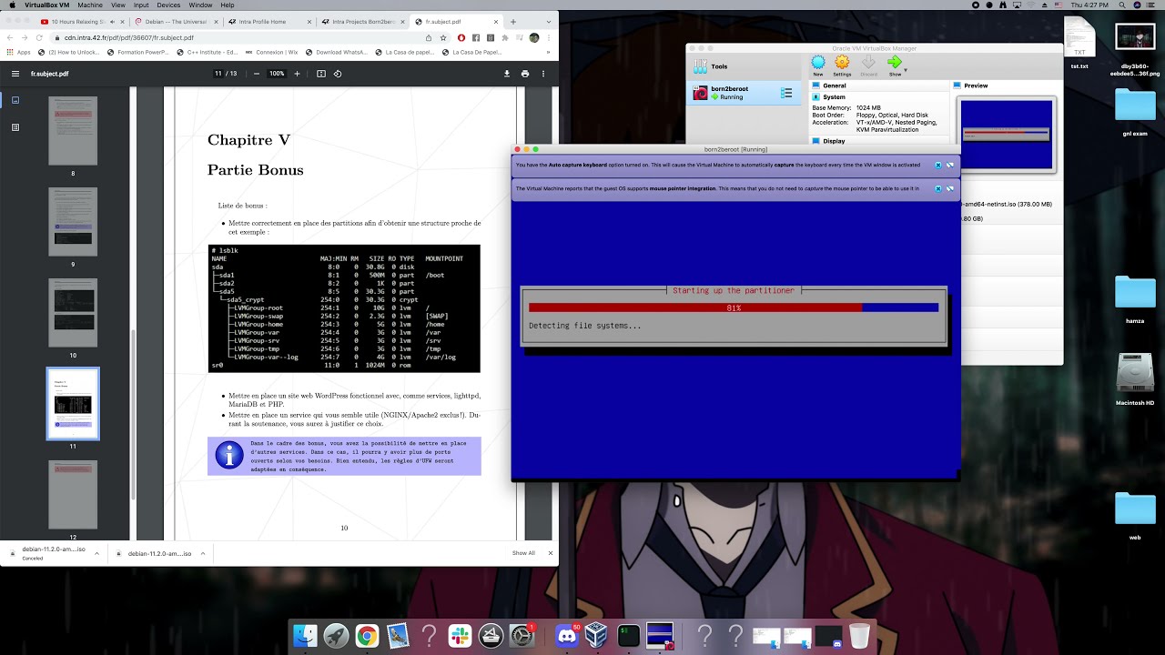This screenshot has width=1165, height=655.
Task: Click the VM Preview thumbnail
Action: pyautogui.click(x=1006, y=134)
